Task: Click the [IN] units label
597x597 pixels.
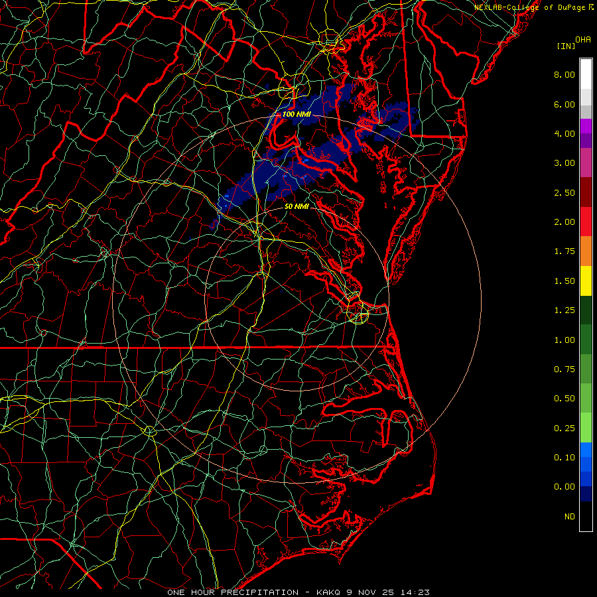Action: [566, 46]
